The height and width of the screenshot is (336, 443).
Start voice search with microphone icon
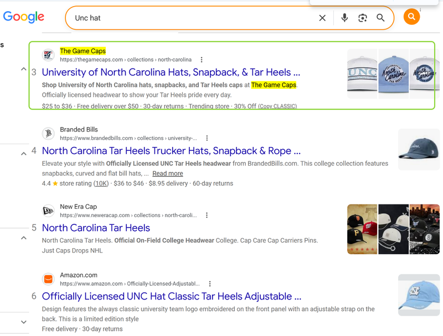tap(344, 18)
